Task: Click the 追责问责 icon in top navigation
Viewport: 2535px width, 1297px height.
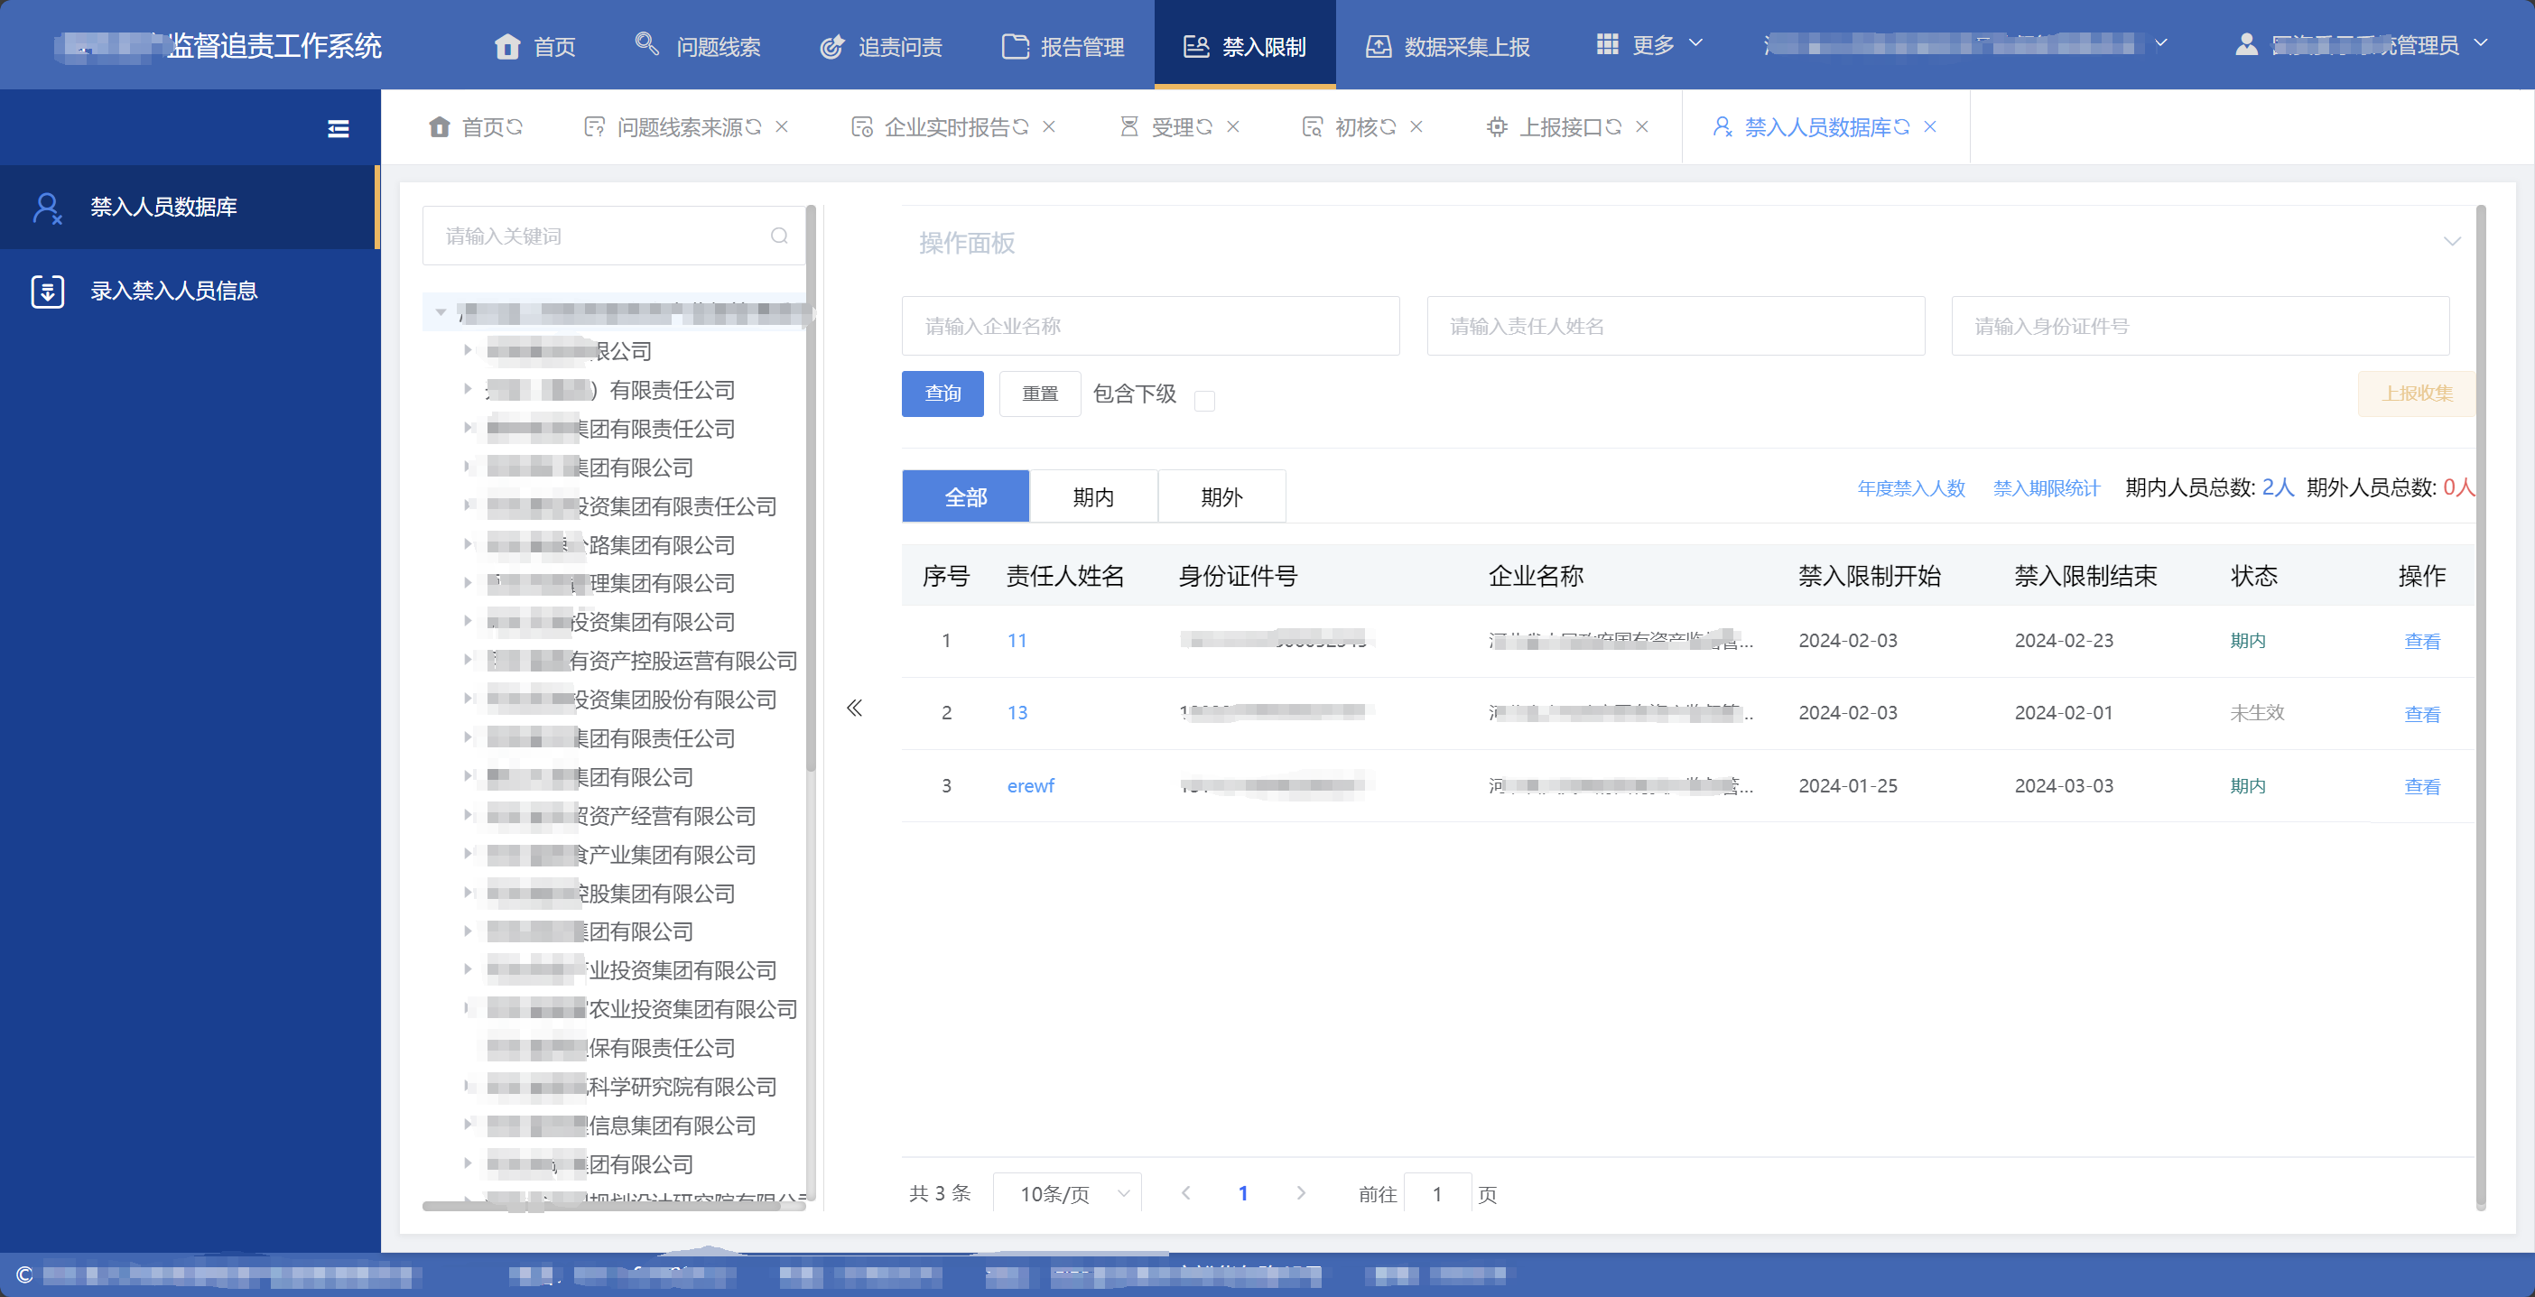Action: [831, 46]
